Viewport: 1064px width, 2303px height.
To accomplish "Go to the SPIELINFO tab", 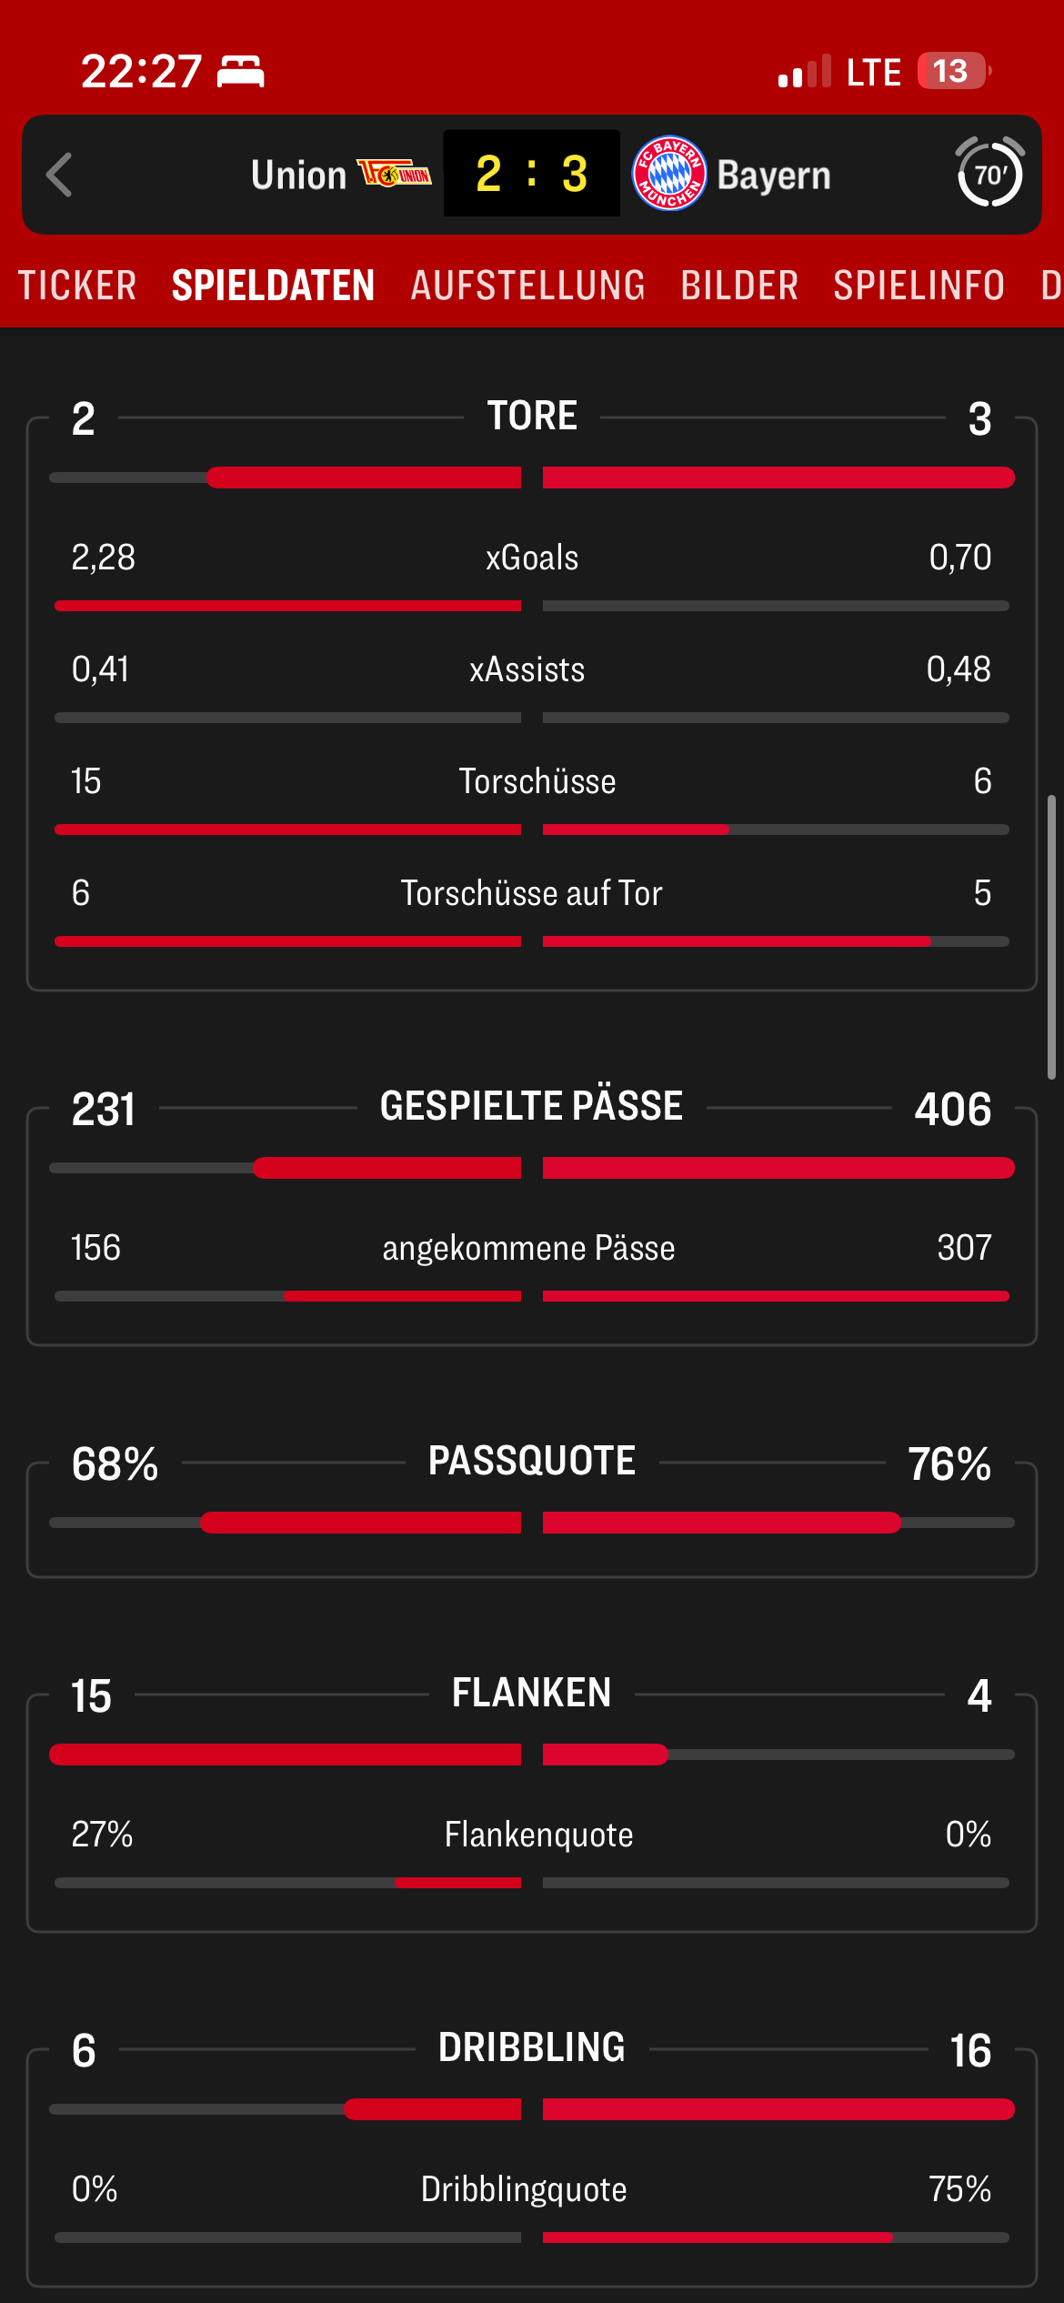I will point(919,286).
